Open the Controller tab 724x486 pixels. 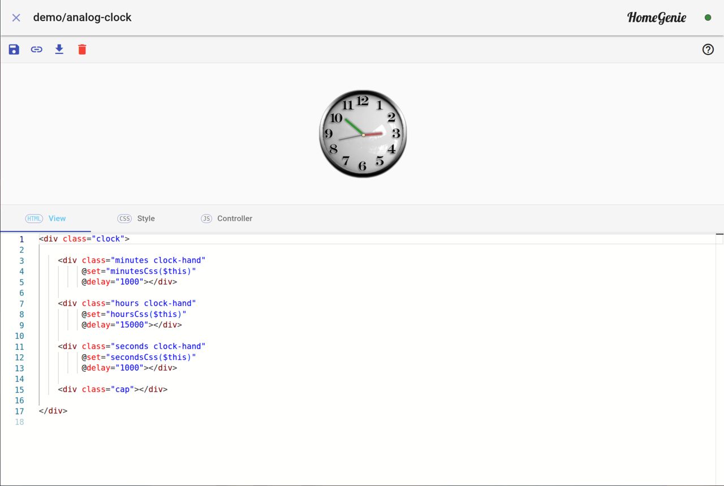click(227, 218)
